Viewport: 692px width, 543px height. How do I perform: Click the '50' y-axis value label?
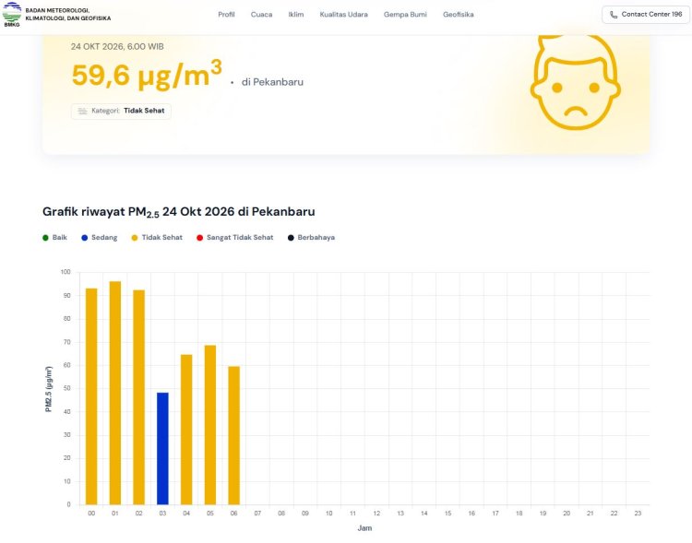click(x=67, y=389)
